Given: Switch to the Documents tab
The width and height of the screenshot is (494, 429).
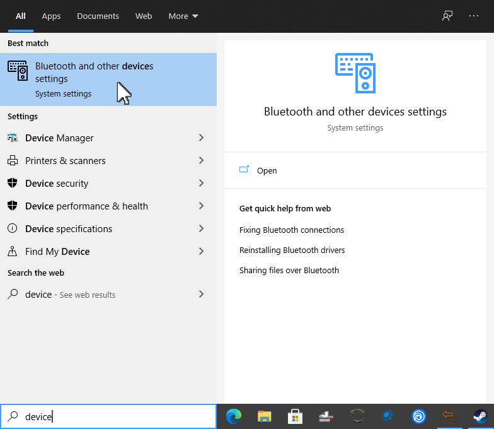Looking at the screenshot, I should pos(98,16).
